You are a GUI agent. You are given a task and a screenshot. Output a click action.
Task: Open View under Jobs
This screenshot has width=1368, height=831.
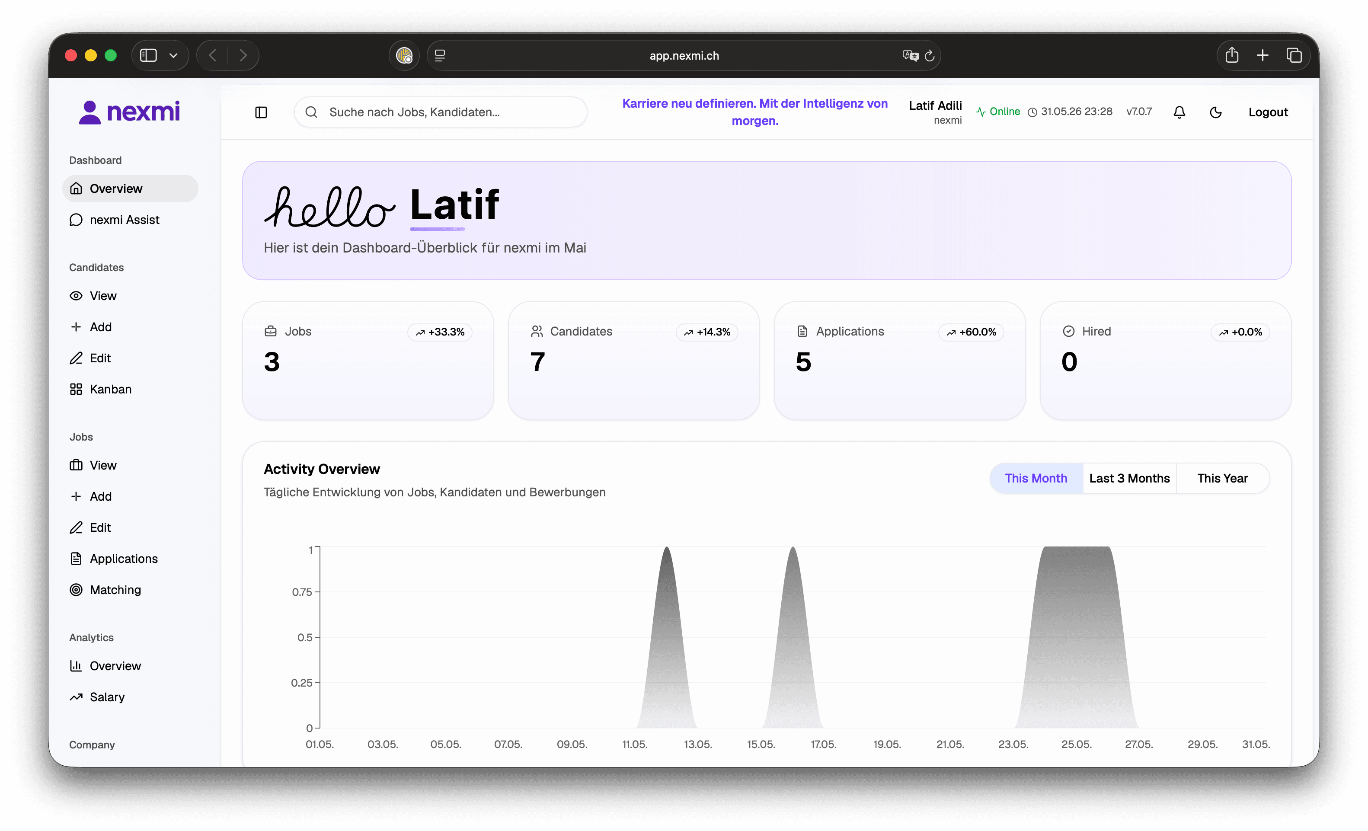click(130, 465)
